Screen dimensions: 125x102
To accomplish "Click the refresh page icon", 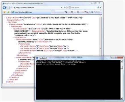I will [65, 8].
